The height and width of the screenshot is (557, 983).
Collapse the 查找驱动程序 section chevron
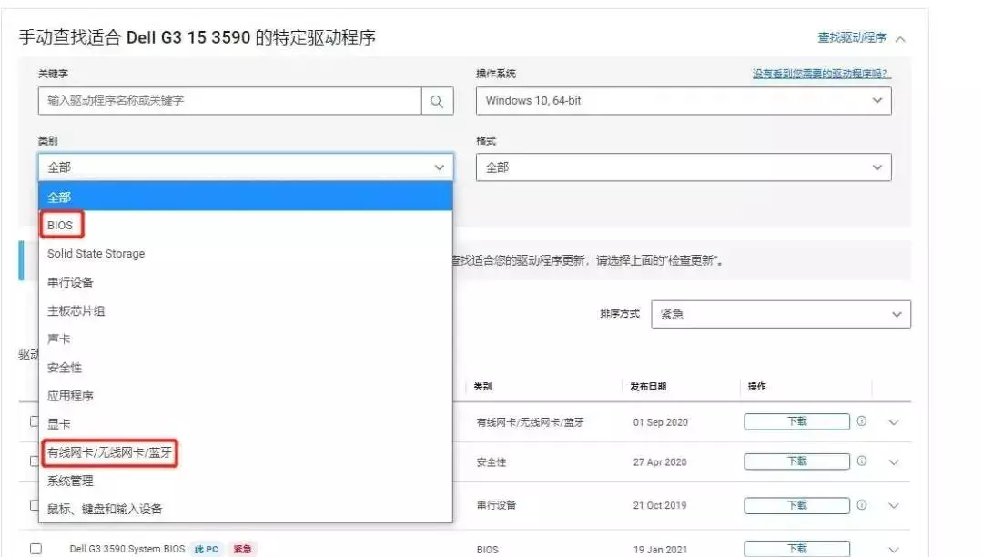pos(900,39)
